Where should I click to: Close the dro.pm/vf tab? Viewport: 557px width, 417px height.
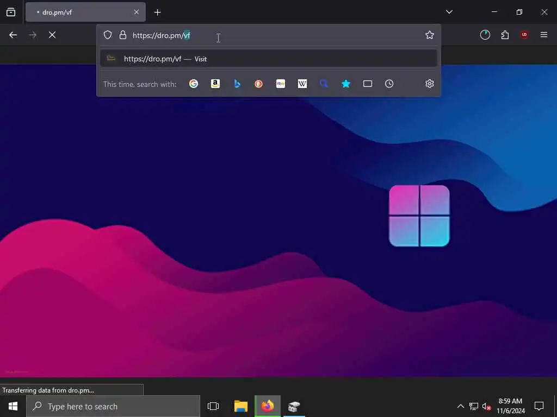click(137, 12)
